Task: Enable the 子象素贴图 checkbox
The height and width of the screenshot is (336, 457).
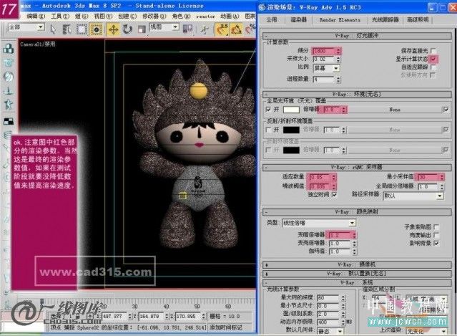Action: (x=436, y=226)
